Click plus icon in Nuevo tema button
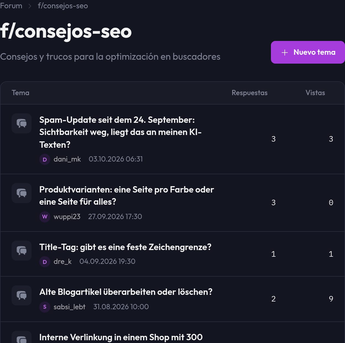Screen dimensions: 345x343 pyautogui.click(x=285, y=53)
